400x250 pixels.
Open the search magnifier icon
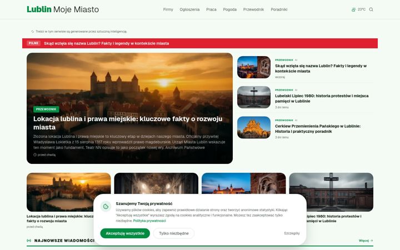371,9
